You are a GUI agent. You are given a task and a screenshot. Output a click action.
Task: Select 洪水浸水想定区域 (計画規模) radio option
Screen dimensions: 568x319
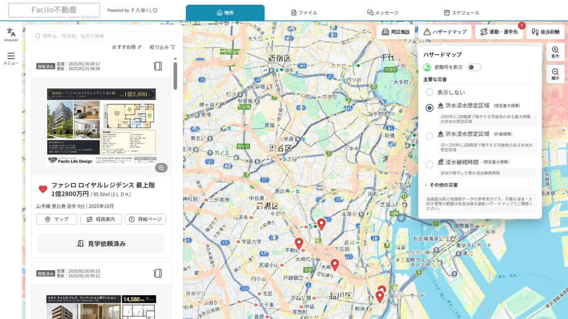point(429,136)
